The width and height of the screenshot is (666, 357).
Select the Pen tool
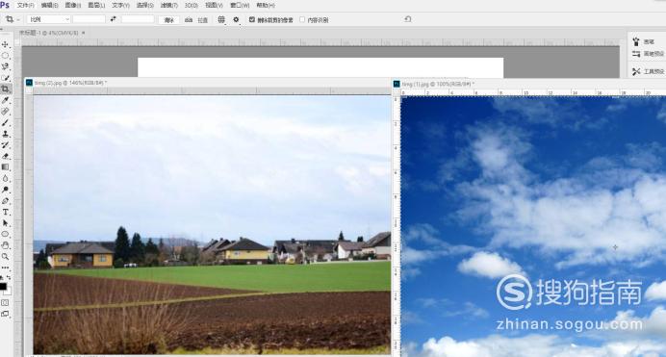tap(5, 201)
